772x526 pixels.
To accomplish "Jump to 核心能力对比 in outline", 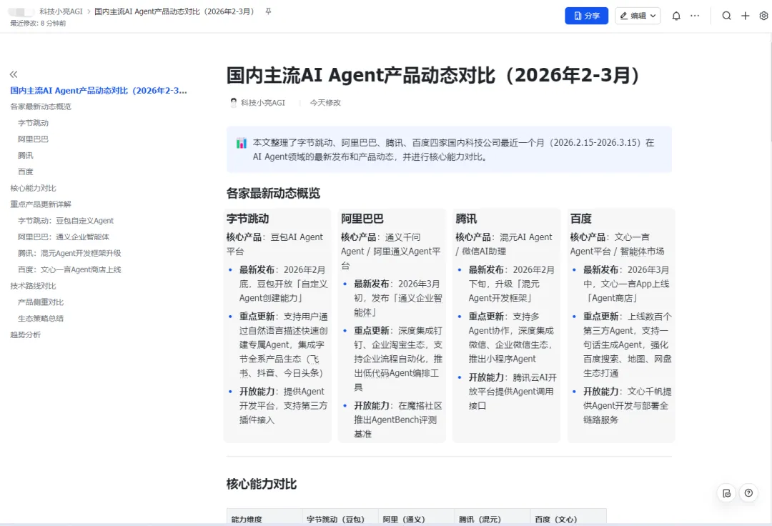I will point(33,188).
